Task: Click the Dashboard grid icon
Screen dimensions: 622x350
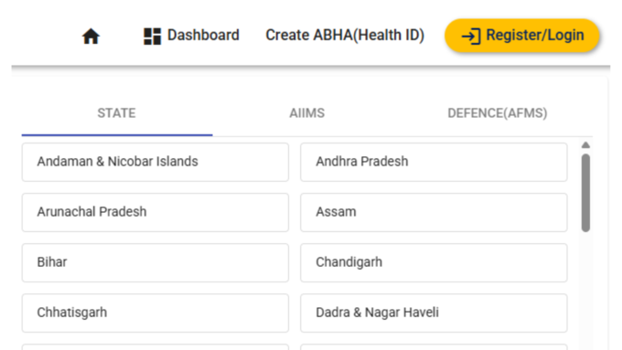Action: [x=153, y=36]
